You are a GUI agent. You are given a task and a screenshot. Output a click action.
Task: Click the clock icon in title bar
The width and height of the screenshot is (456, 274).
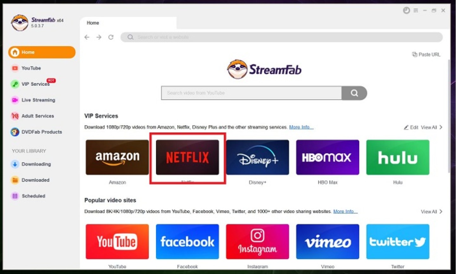[x=406, y=10]
